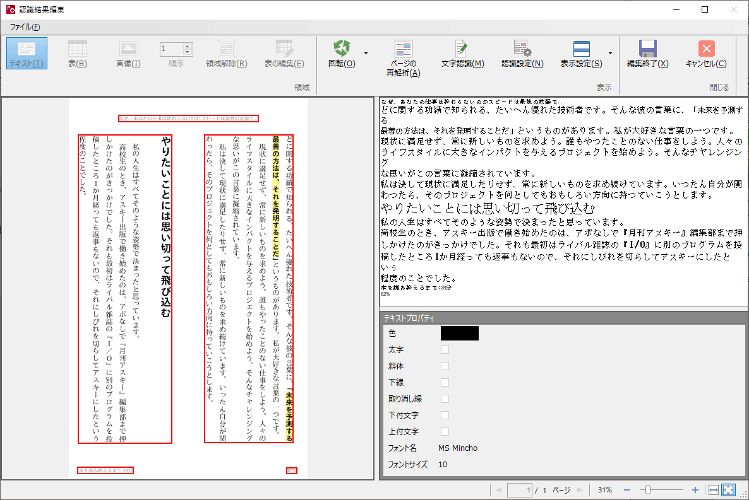The width and height of the screenshot is (749, 500).
Task: Select the テキスト(T) region tool
Action: point(27,54)
